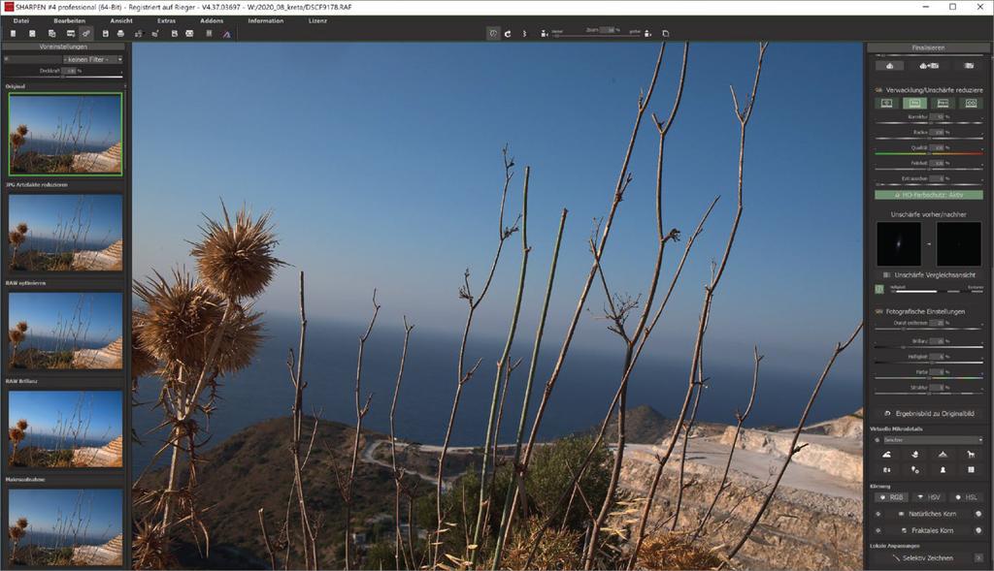Image resolution: width=994 pixels, height=571 pixels.
Task: Select the first sharpening mode icon
Action: coord(887,103)
